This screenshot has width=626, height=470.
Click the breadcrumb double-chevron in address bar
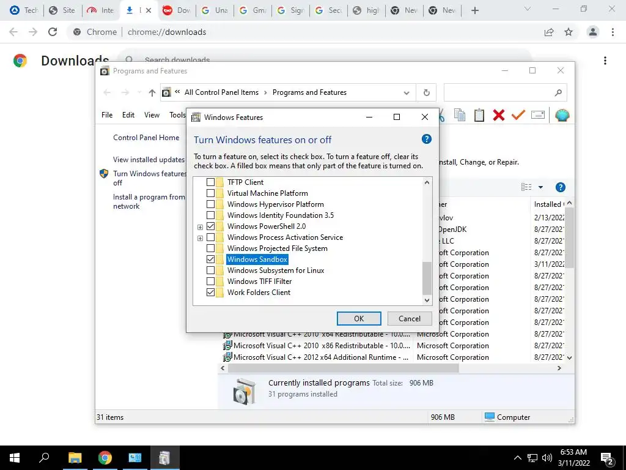pos(177,92)
